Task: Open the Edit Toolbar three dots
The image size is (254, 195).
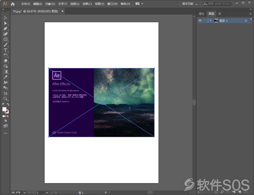Action: coord(5,133)
